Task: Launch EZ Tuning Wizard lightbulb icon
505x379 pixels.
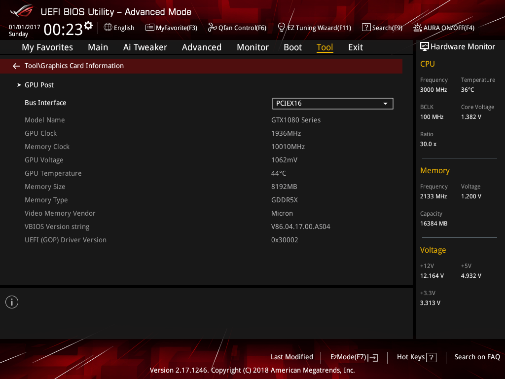Action: click(x=282, y=28)
